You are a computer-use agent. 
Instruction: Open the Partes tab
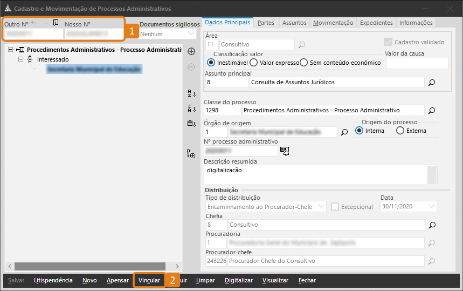[x=266, y=23]
